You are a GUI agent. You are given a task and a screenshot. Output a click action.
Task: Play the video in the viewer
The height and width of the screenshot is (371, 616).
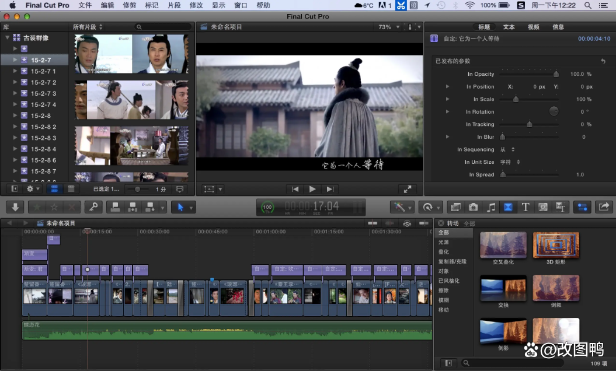[312, 189]
